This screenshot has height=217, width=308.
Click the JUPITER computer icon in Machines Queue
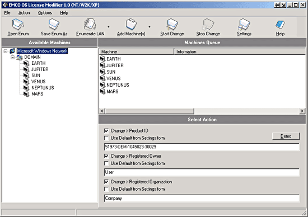[102, 65]
